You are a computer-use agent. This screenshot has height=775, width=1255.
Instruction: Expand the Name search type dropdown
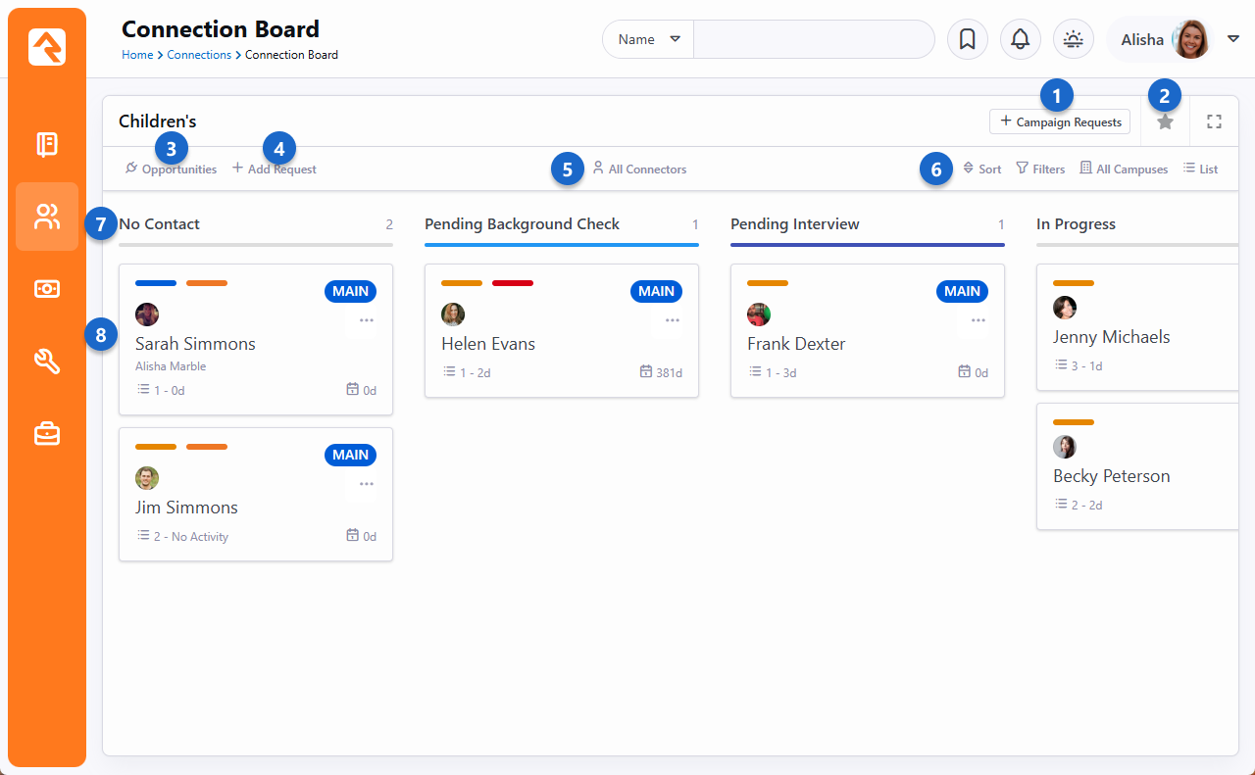(x=648, y=39)
